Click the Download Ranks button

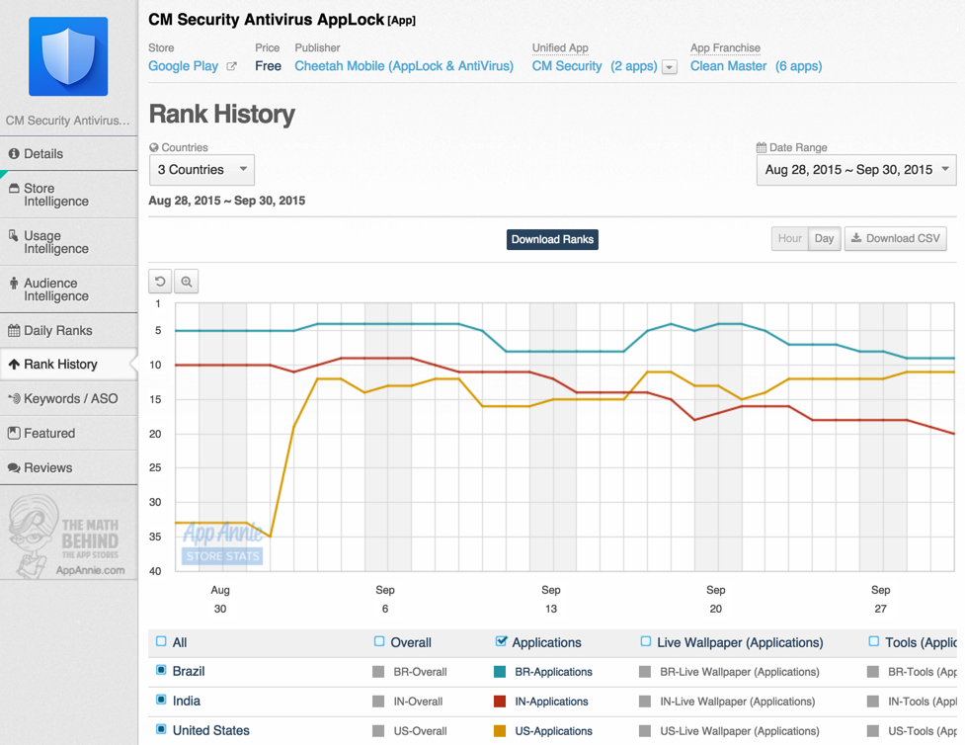coord(552,239)
